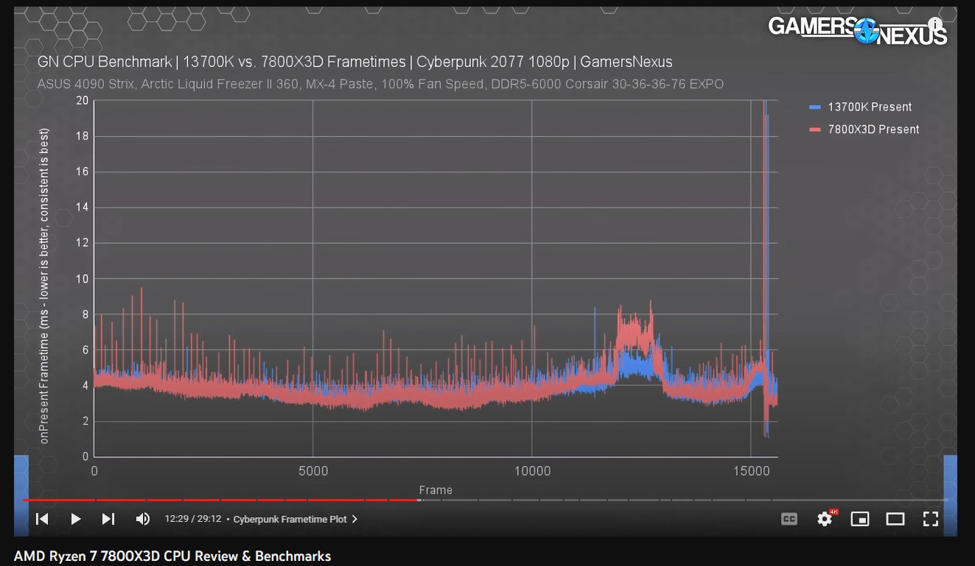
Task: Mute the video volume
Action: 143,519
